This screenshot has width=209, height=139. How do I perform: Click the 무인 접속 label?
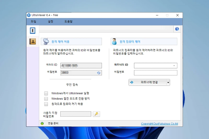(72, 84)
